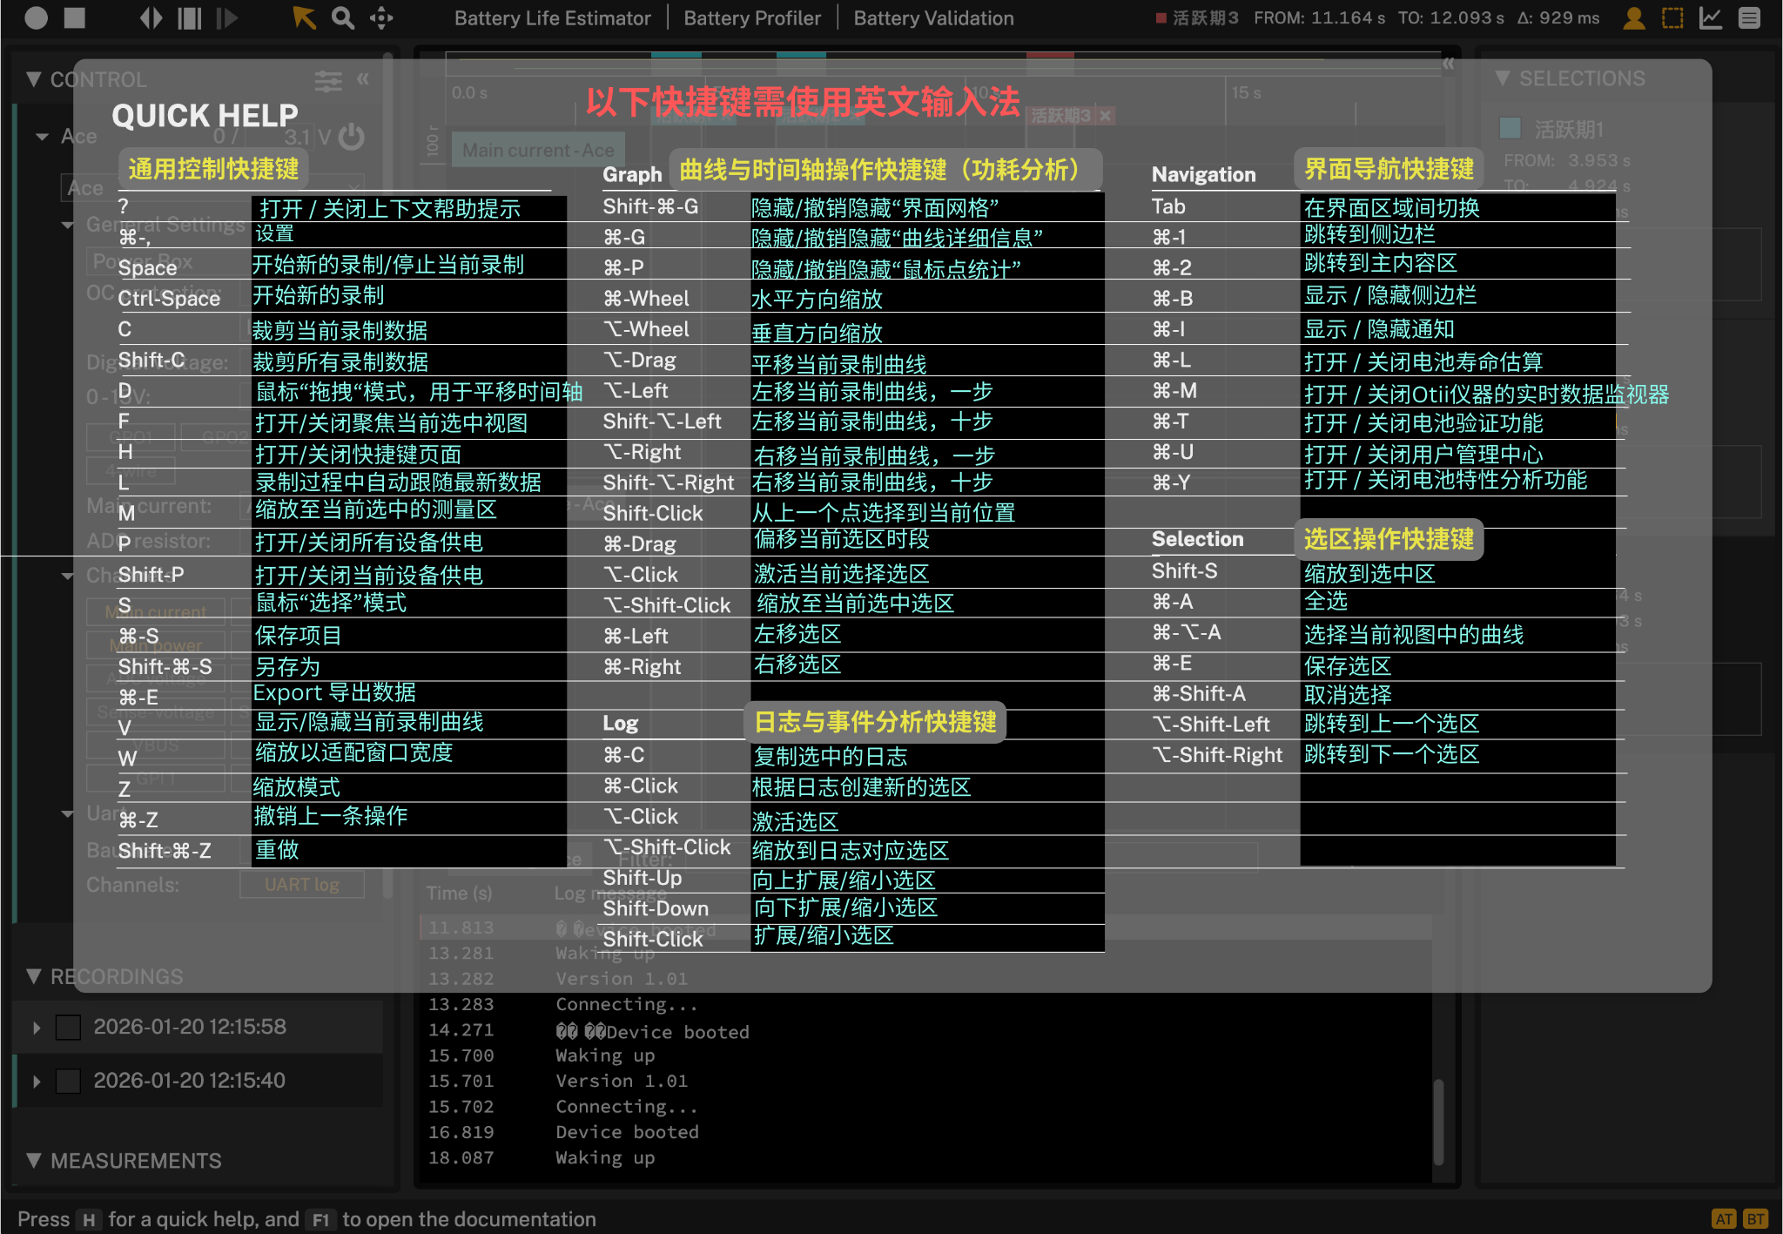Activate the zoom magnifier tool
Viewport: 1783px width, 1234px height.
click(x=342, y=17)
